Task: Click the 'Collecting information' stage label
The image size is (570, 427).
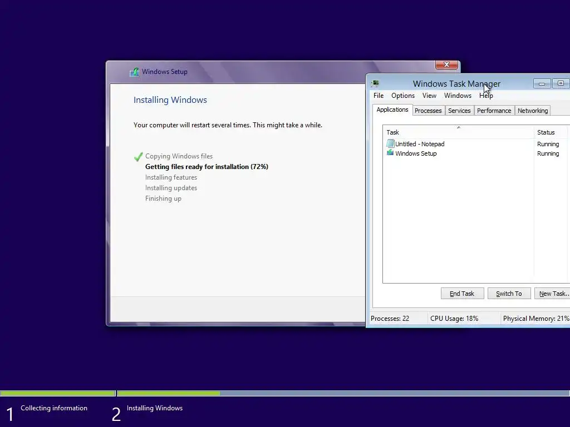Action: tap(54, 408)
